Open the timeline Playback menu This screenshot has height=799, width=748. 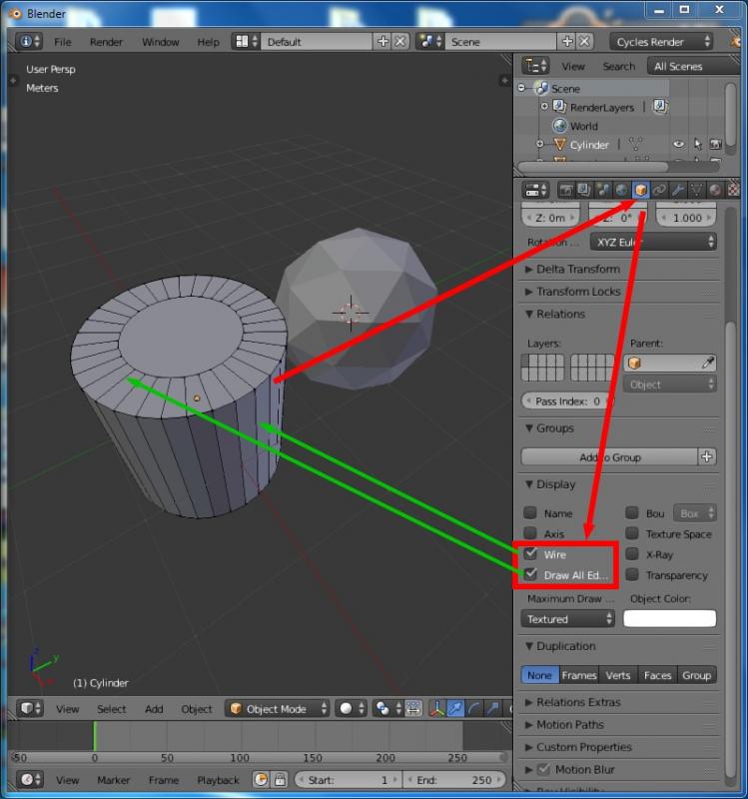(218, 780)
